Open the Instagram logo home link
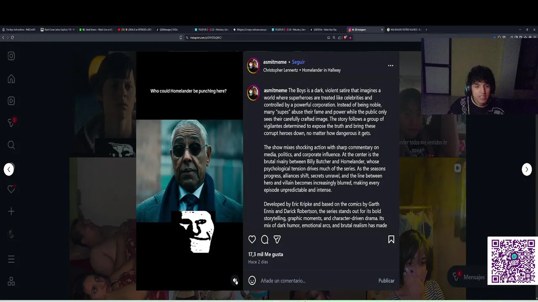The image size is (538, 302). tap(11, 56)
